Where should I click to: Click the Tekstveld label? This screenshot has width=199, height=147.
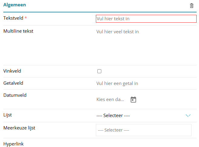pyautogui.click(x=13, y=18)
